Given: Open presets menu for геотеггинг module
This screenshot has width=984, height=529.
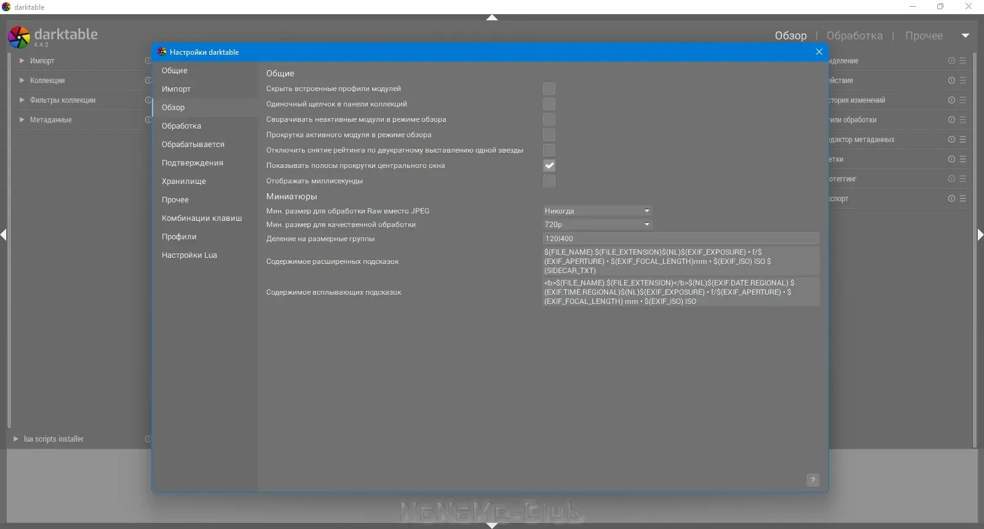Looking at the screenshot, I should tap(963, 179).
